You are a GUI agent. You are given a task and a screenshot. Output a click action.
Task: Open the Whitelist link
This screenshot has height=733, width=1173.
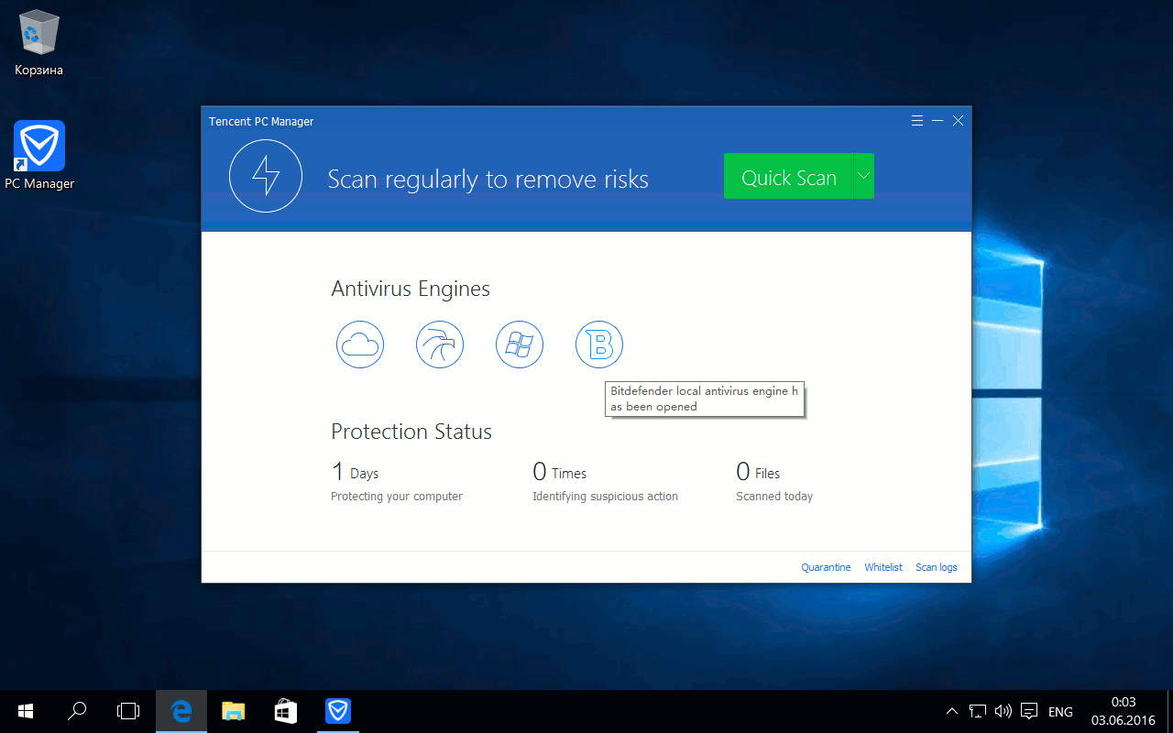click(883, 567)
